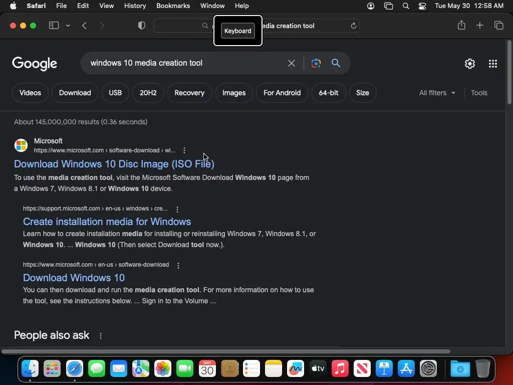Open the Safari menu

pos(36,6)
